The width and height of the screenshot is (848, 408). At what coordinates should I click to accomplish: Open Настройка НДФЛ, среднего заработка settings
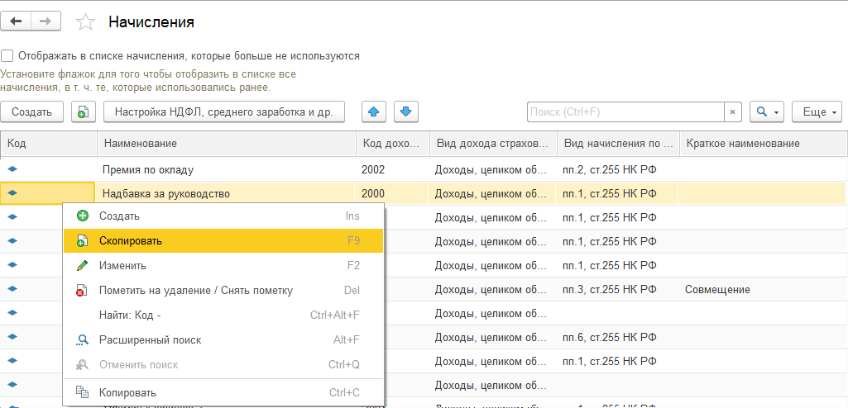[x=223, y=111]
